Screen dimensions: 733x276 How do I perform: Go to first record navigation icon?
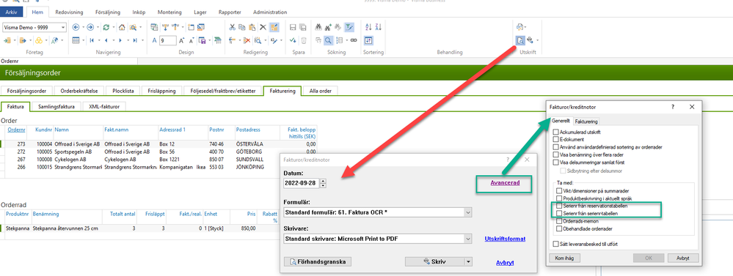point(92,40)
